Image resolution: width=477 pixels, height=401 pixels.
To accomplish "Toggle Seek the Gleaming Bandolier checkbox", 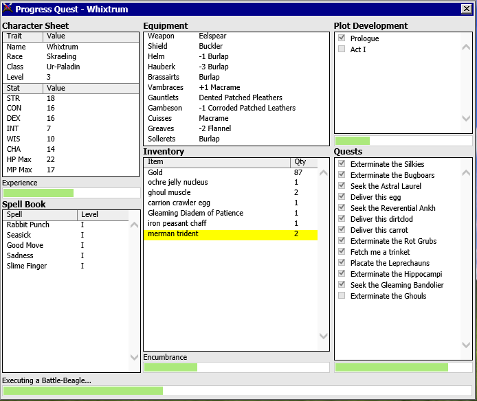I will [x=342, y=284].
